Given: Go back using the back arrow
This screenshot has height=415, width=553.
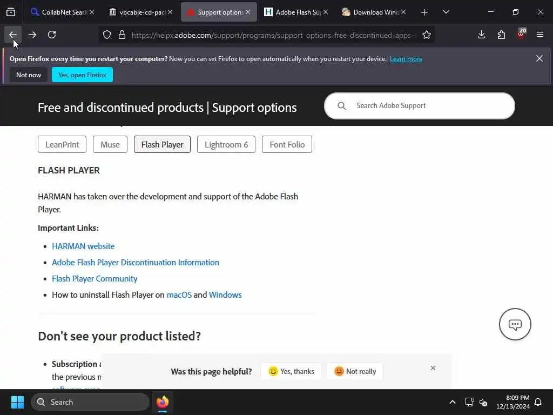Looking at the screenshot, I should [x=13, y=35].
